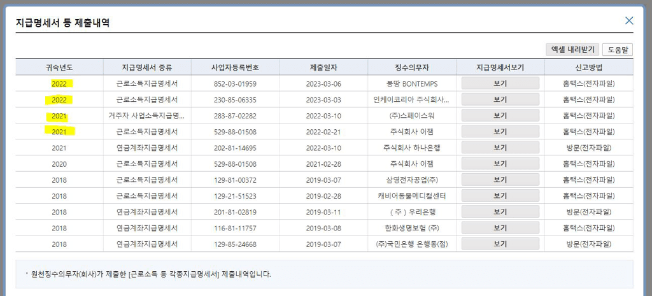Click the 지급명세서 종류 column header
Image resolution: width=652 pixels, height=296 pixels.
(x=147, y=67)
